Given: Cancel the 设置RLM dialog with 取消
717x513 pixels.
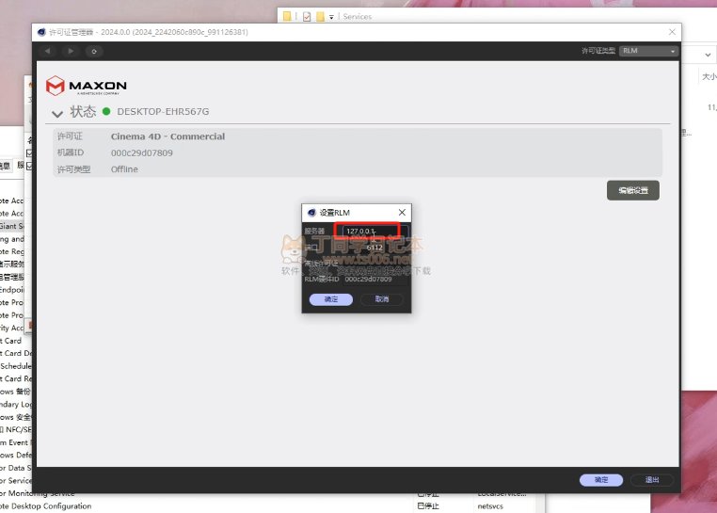Looking at the screenshot, I should [382, 299].
